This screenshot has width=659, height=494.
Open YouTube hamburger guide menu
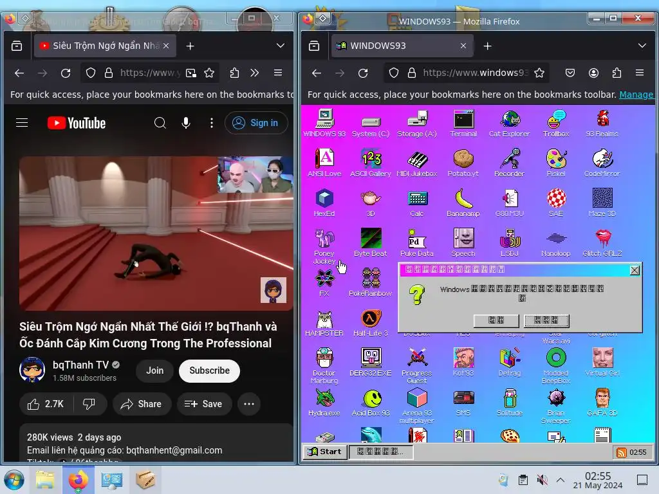(22, 123)
